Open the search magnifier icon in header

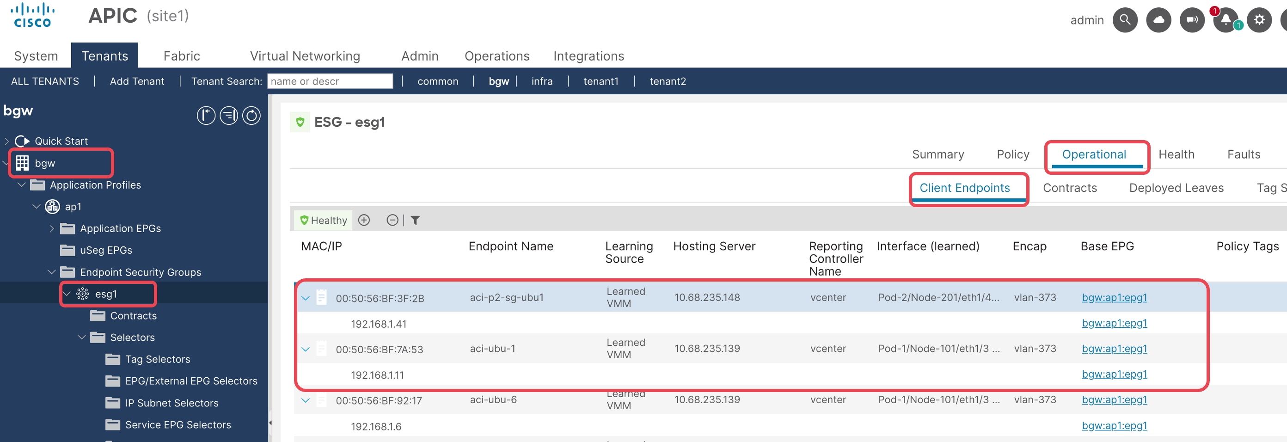coord(1125,20)
